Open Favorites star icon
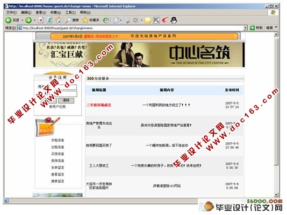 point(85,20)
